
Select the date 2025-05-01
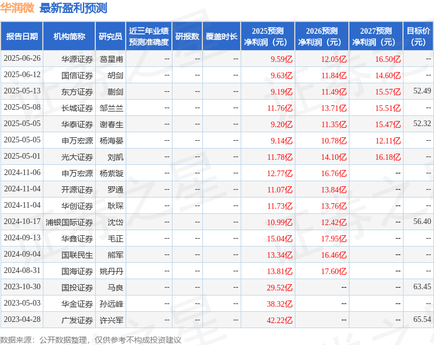22,156
